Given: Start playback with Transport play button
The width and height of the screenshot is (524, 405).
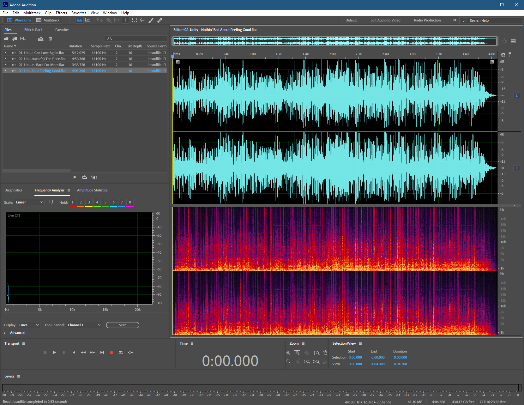Looking at the screenshot, I should 54,352.
